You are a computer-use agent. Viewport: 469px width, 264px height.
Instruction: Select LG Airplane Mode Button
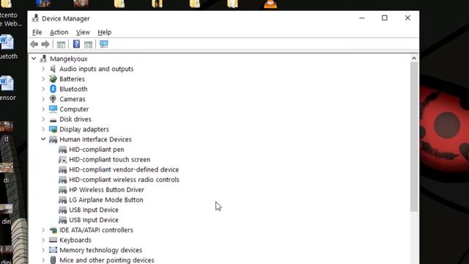click(106, 199)
